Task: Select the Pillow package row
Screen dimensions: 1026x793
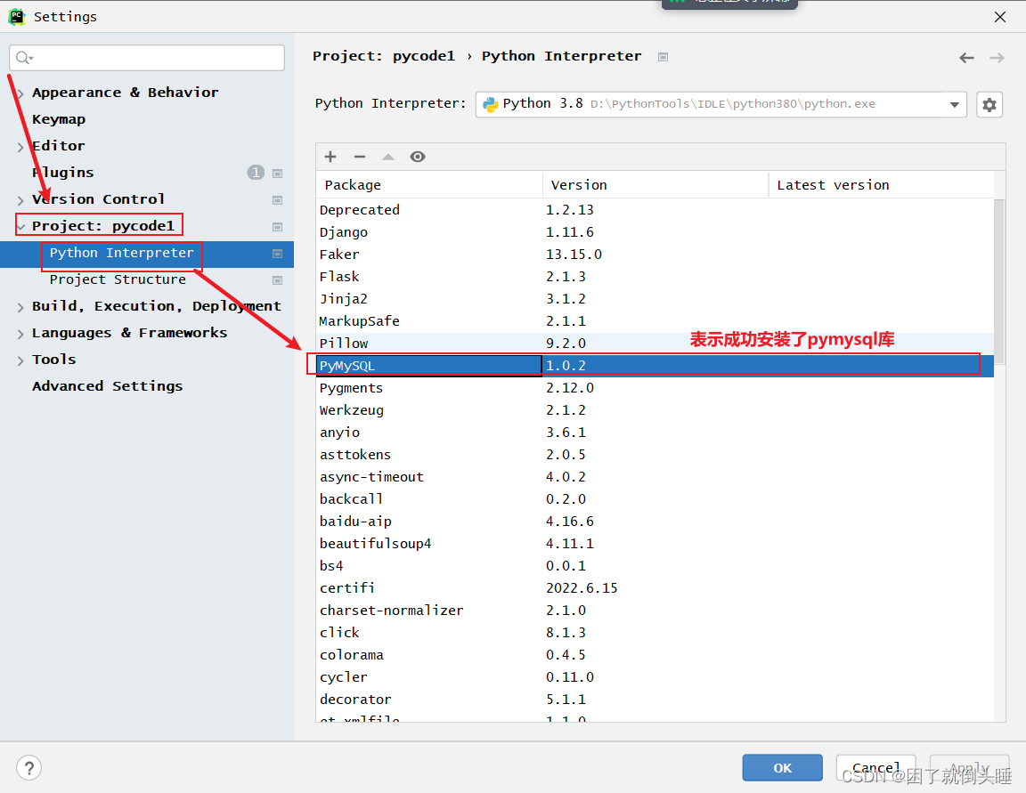Action: 655,344
